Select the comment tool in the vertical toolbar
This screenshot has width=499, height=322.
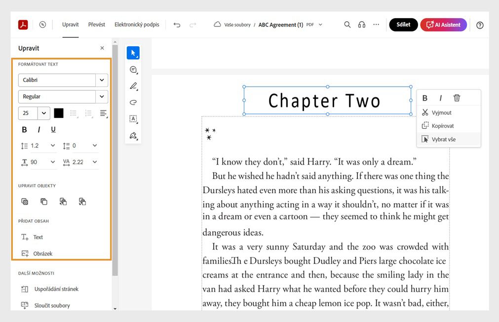(x=133, y=70)
